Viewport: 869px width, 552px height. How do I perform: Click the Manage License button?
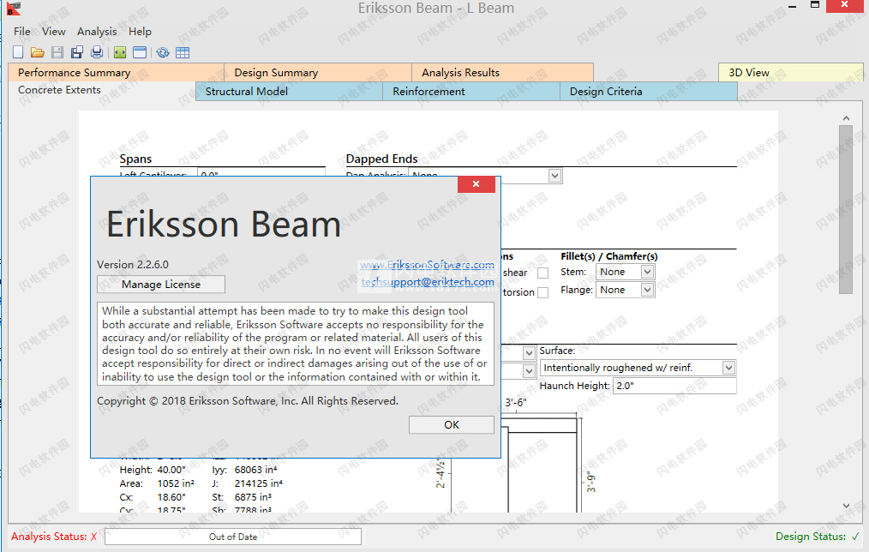161,285
